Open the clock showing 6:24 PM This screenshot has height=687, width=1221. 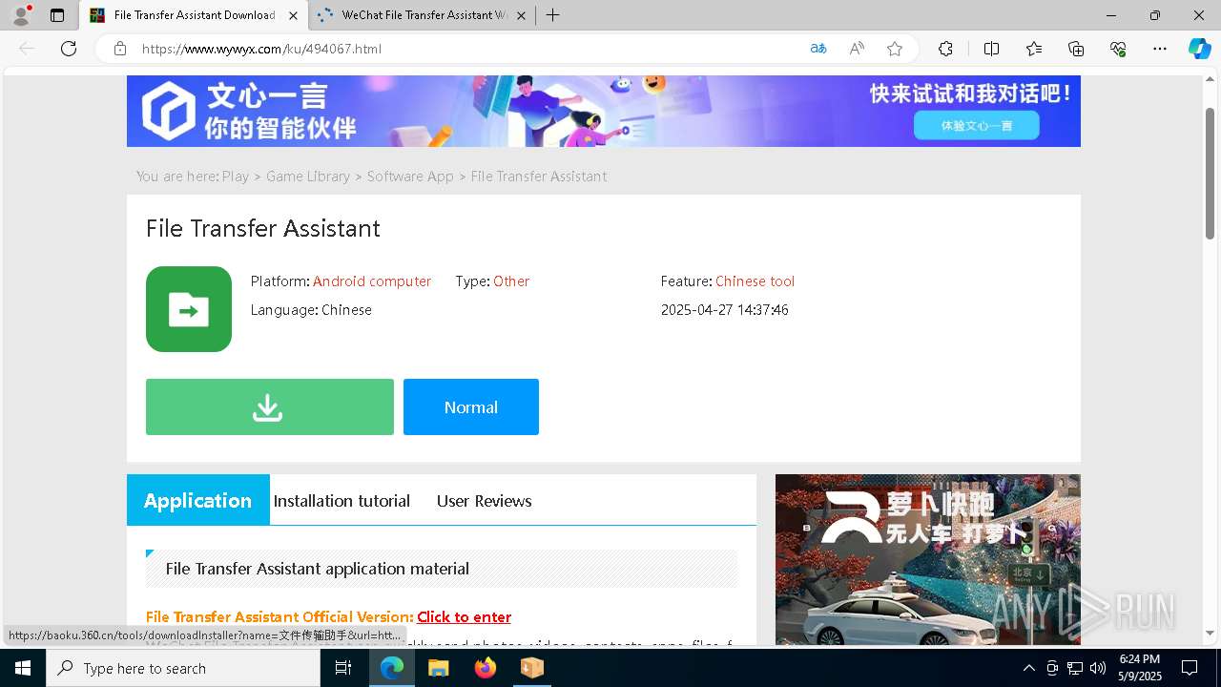(1140, 668)
